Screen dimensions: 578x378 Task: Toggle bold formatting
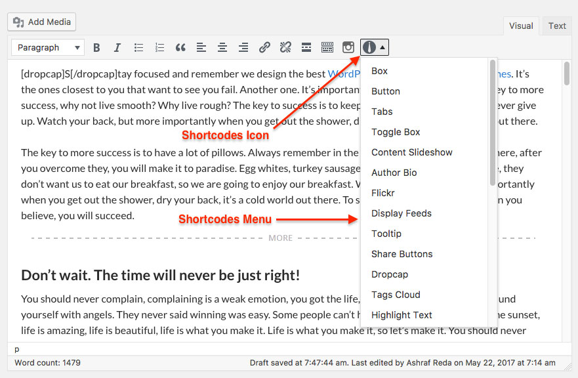(x=96, y=47)
